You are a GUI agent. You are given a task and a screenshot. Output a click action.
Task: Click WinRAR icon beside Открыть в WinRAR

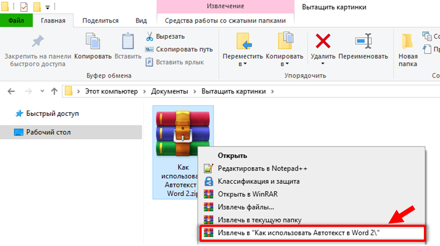pos(208,194)
